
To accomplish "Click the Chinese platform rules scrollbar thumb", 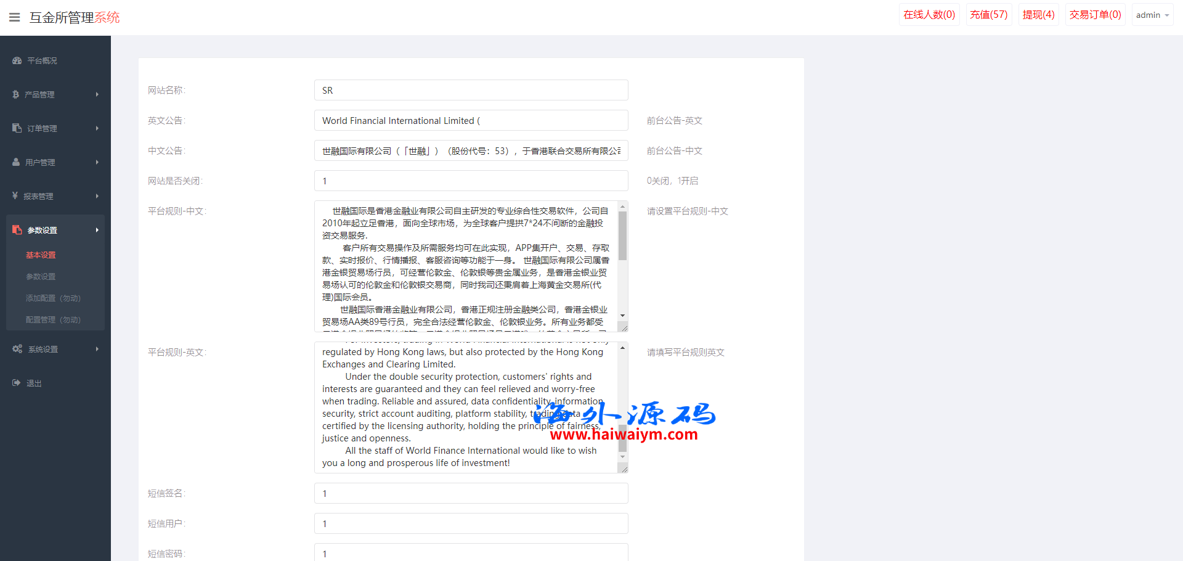I will (x=622, y=236).
